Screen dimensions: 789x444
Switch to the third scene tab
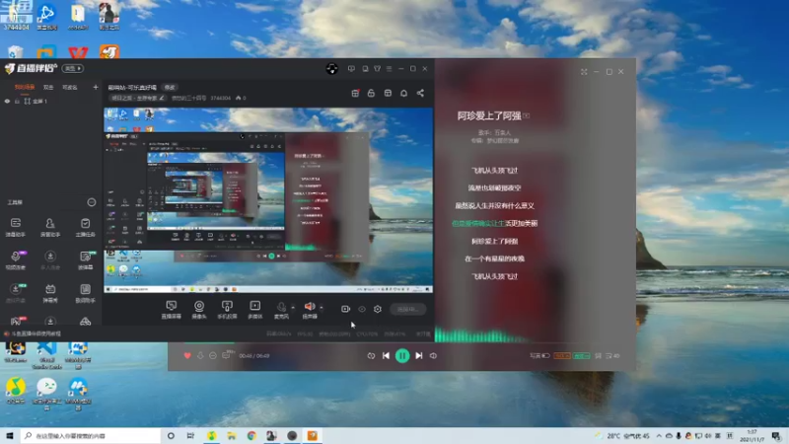pos(69,87)
